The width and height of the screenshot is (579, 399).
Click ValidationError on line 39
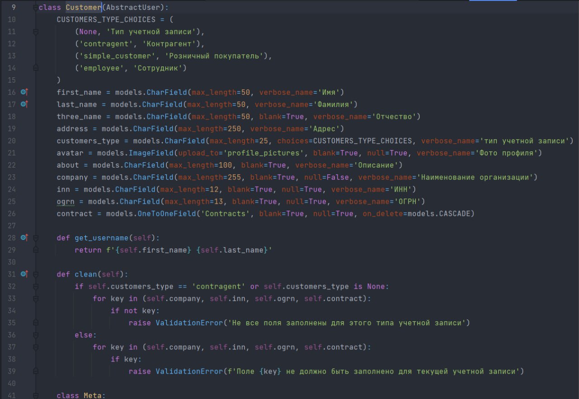[190, 371]
